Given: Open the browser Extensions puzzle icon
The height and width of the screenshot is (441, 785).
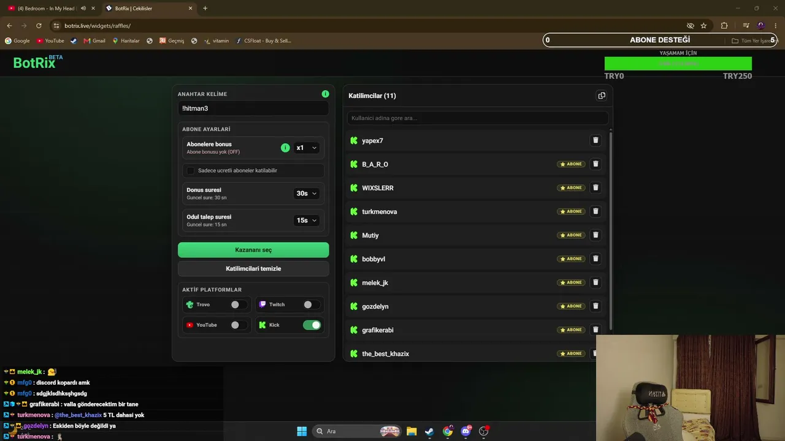Looking at the screenshot, I should [x=724, y=26].
